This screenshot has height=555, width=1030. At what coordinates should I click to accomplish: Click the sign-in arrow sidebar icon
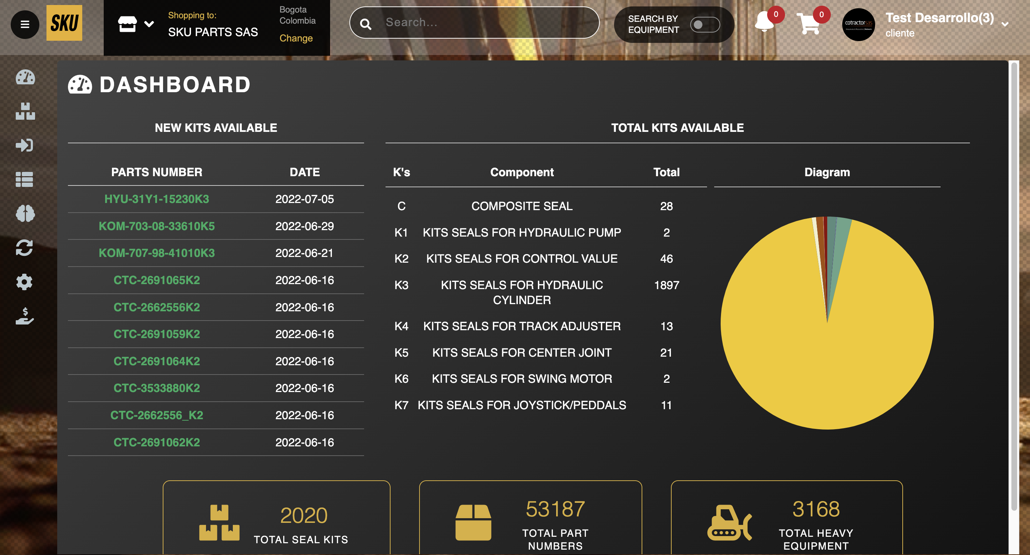(24, 145)
